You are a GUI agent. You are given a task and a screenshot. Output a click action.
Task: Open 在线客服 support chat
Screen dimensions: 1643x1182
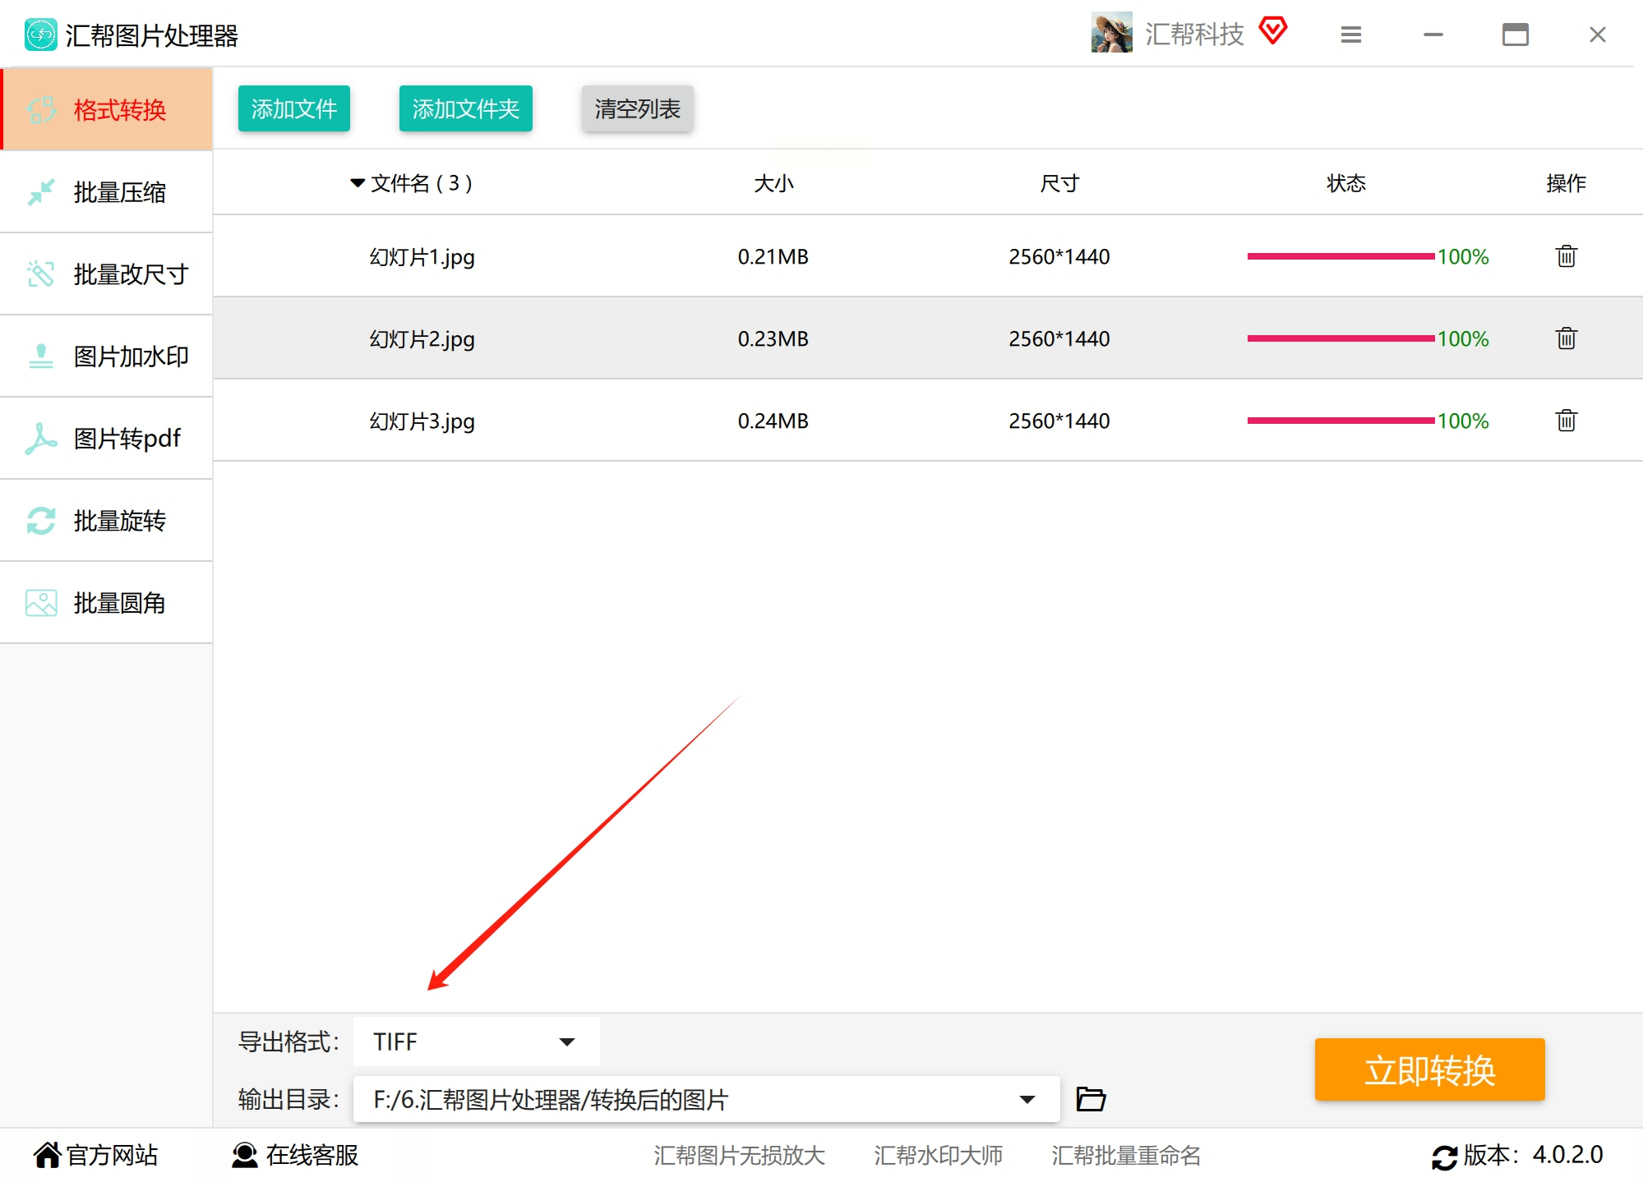[296, 1155]
